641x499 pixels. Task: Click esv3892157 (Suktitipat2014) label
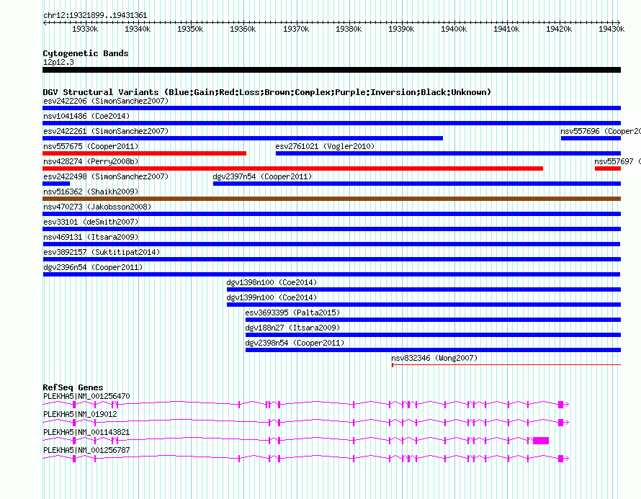(x=102, y=252)
